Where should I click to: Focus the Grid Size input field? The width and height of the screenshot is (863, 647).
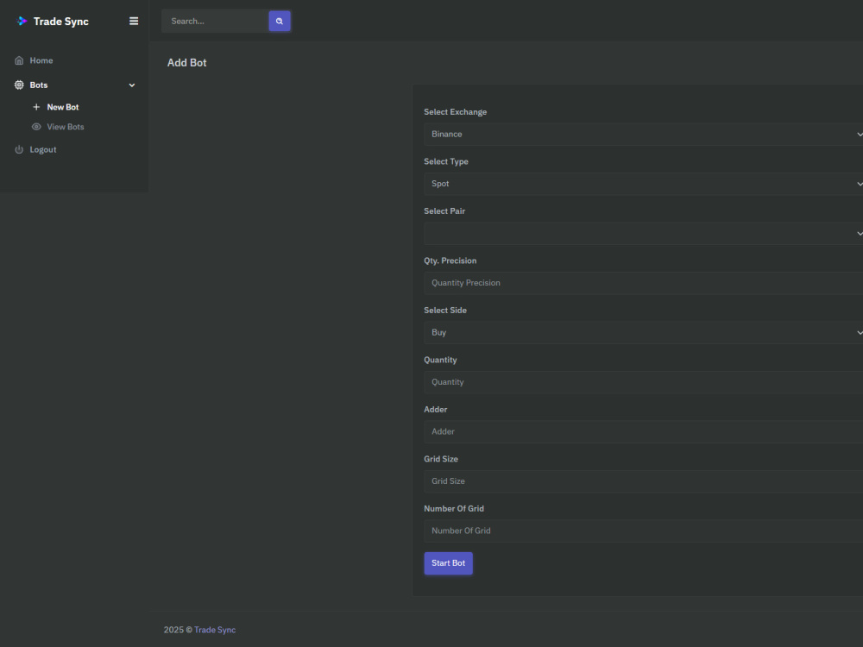(x=644, y=481)
